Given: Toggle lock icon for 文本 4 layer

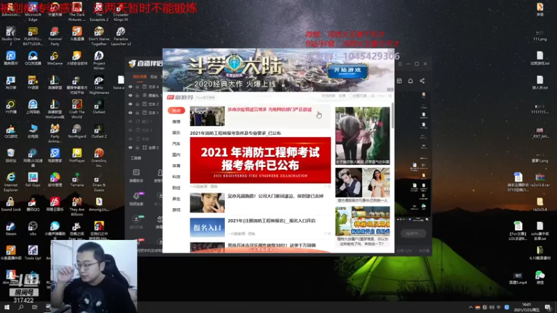Looking at the screenshot, I should click(x=137, y=86).
